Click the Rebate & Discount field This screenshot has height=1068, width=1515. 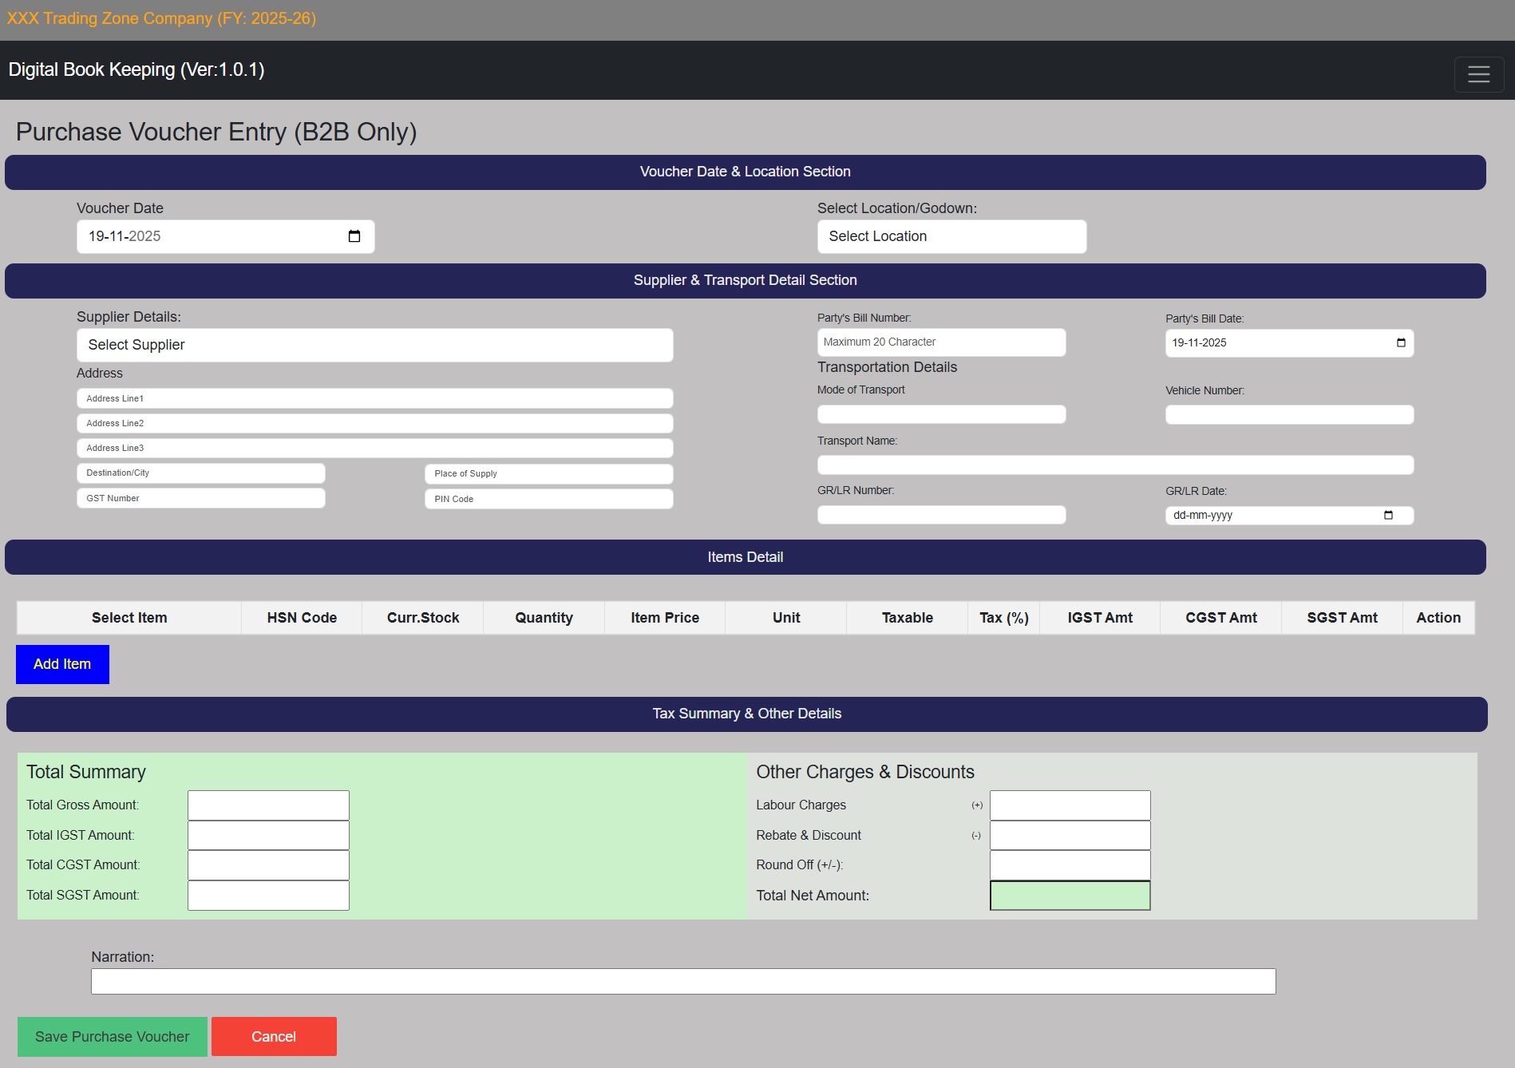tap(1070, 836)
